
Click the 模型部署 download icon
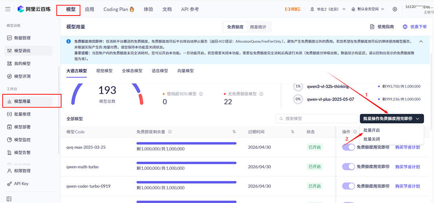9,127
